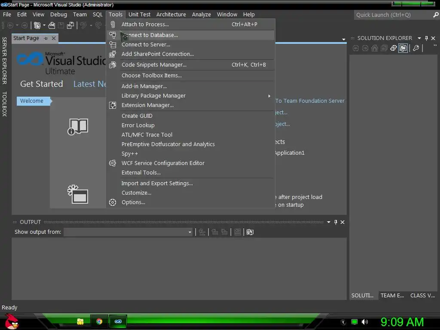Click the Go to Next Message output icon
The image size is (440, 330).
click(x=224, y=232)
